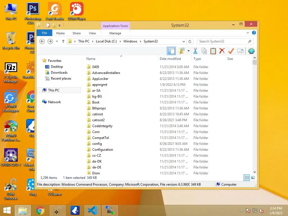The height and width of the screenshot is (216, 288).
Task: Expand the arrow after This PC in the breadcrumb
Action: [x=93, y=41]
